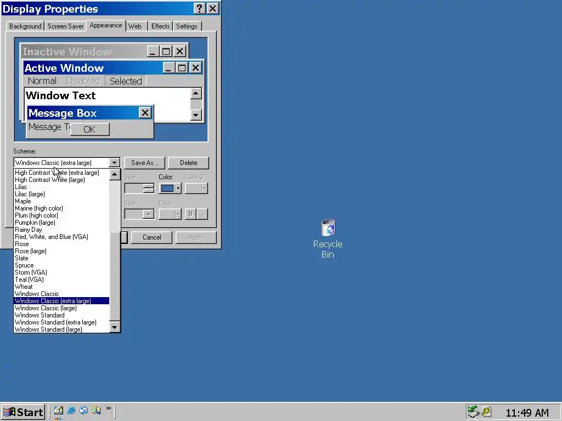
Task: Open the Recycle Bin desktop icon
Action: click(x=328, y=238)
